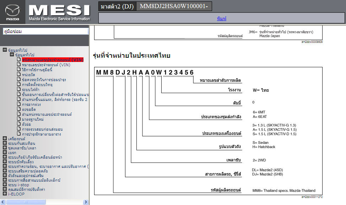Click the label หมายเลขลำดับการผลิต
The image size is (346, 205).
tap(220, 80)
